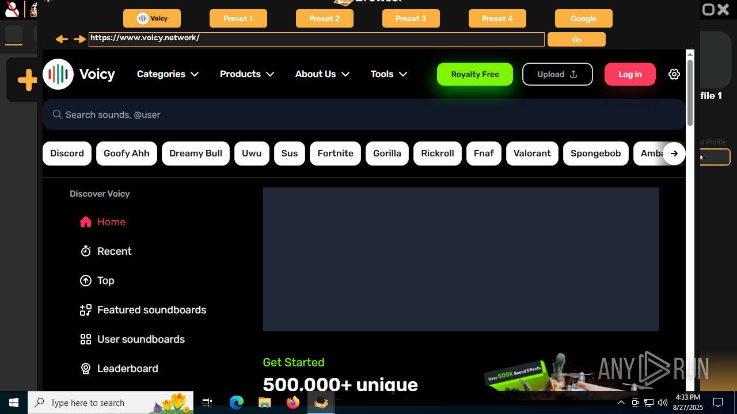This screenshot has height=414, width=737.
Task: Expand the Tools dropdown
Action: tap(389, 74)
